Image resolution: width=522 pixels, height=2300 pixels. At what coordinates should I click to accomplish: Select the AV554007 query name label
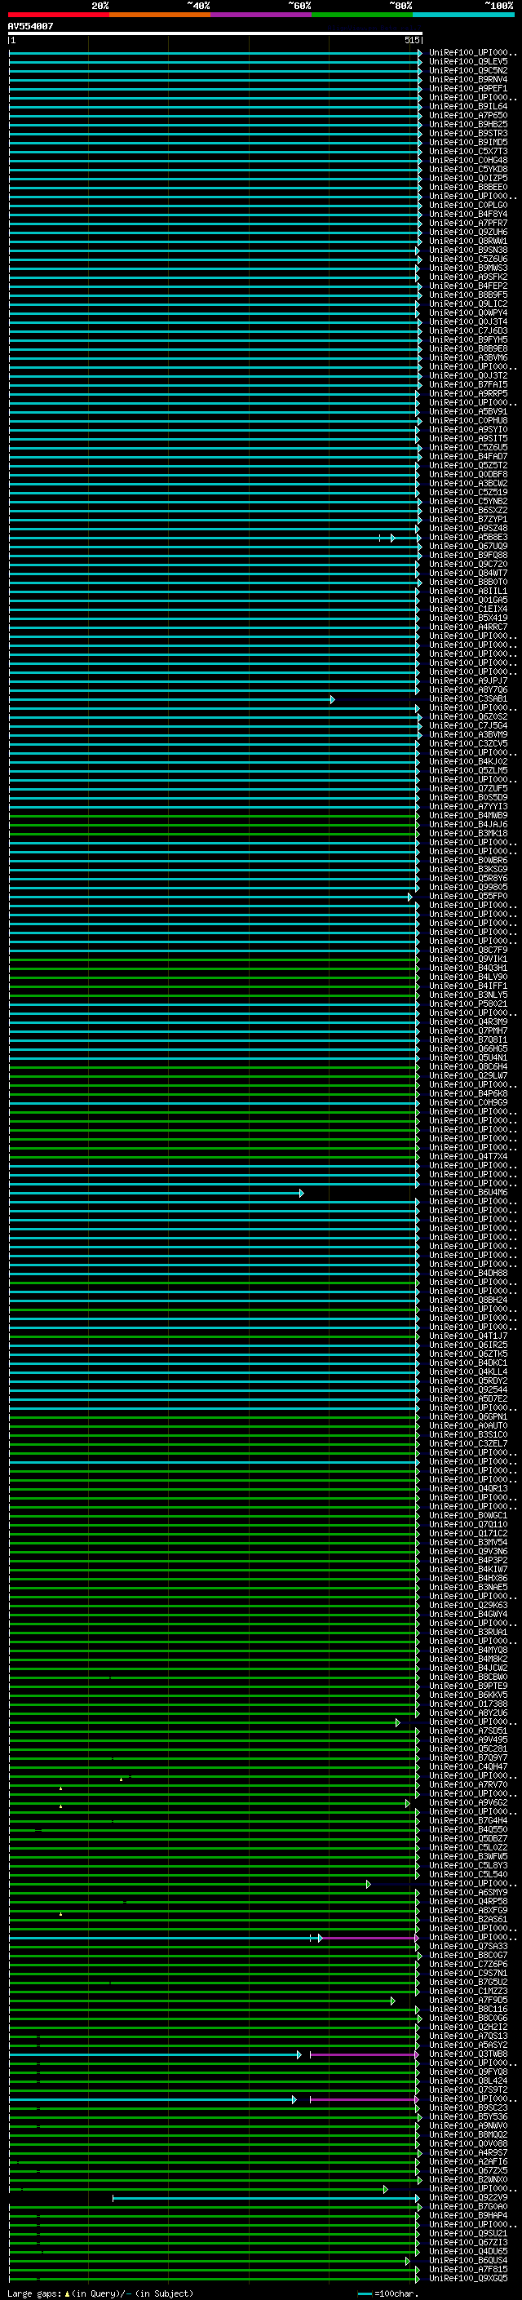tap(30, 27)
